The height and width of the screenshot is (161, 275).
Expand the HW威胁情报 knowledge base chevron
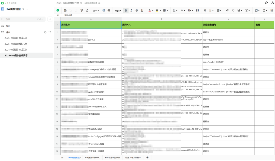pos(27,9)
